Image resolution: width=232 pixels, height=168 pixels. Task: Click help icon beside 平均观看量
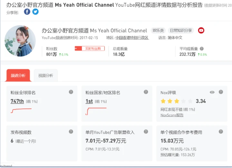(x=202, y=49)
